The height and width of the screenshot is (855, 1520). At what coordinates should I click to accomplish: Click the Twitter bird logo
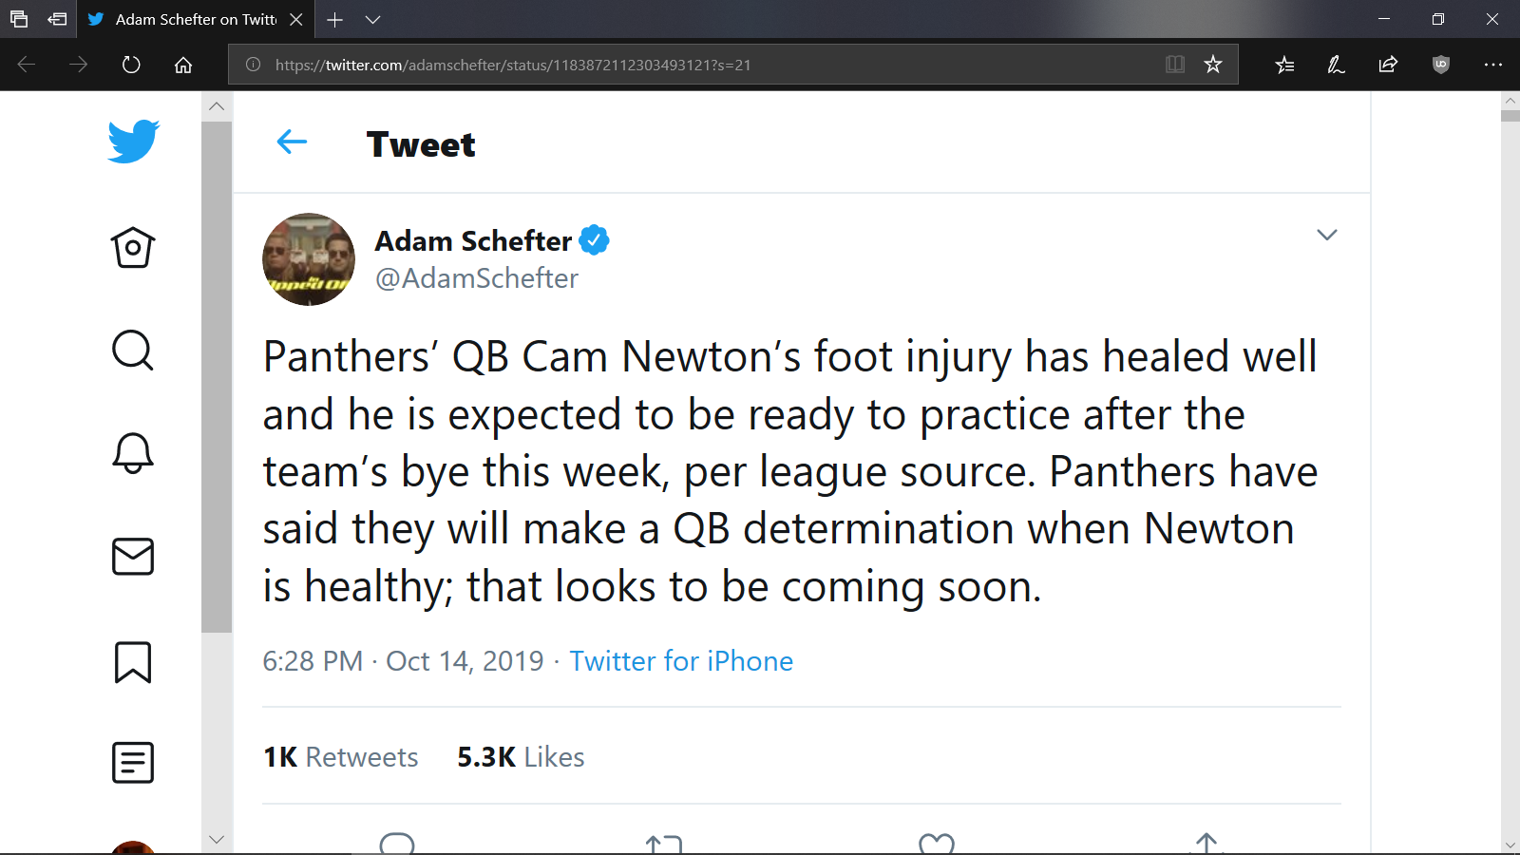pyautogui.click(x=133, y=142)
